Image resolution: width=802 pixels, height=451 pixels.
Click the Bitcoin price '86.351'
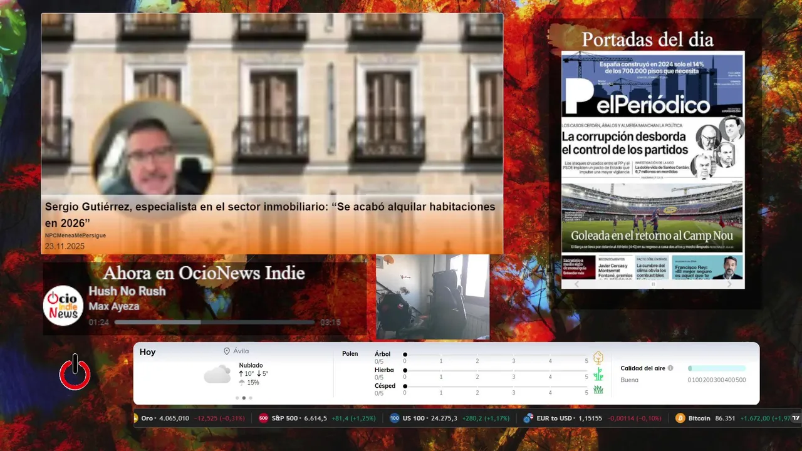click(x=725, y=418)
